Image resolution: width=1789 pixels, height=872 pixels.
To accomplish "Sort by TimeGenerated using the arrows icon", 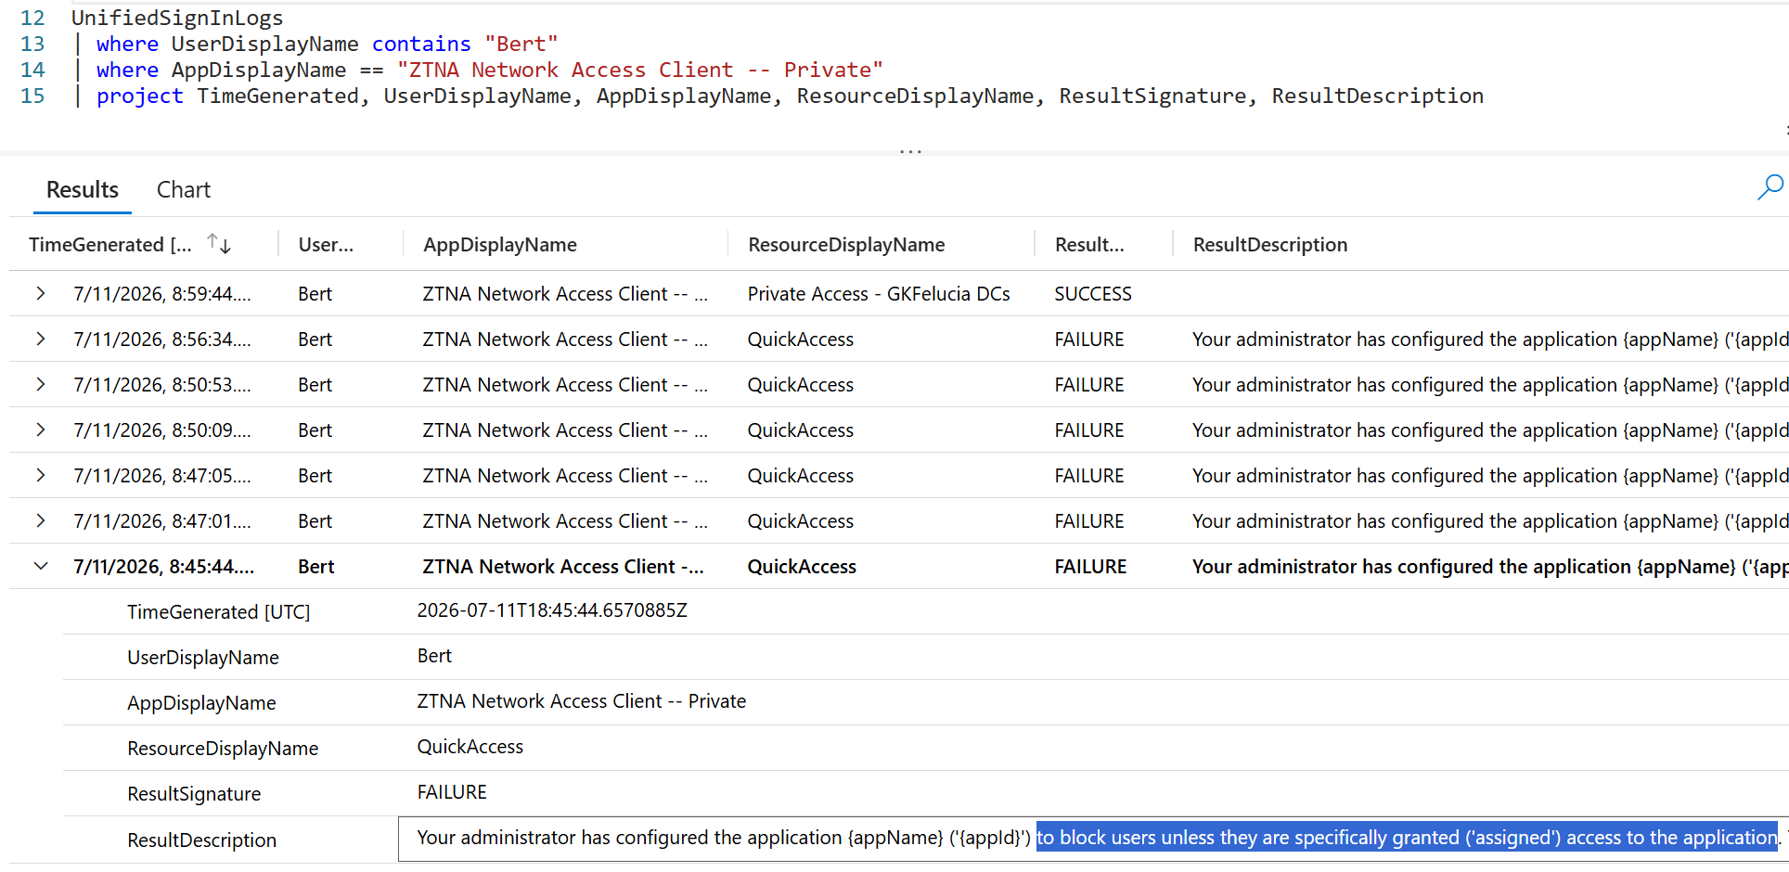I will pyautogui.click(x=219, y=244).
